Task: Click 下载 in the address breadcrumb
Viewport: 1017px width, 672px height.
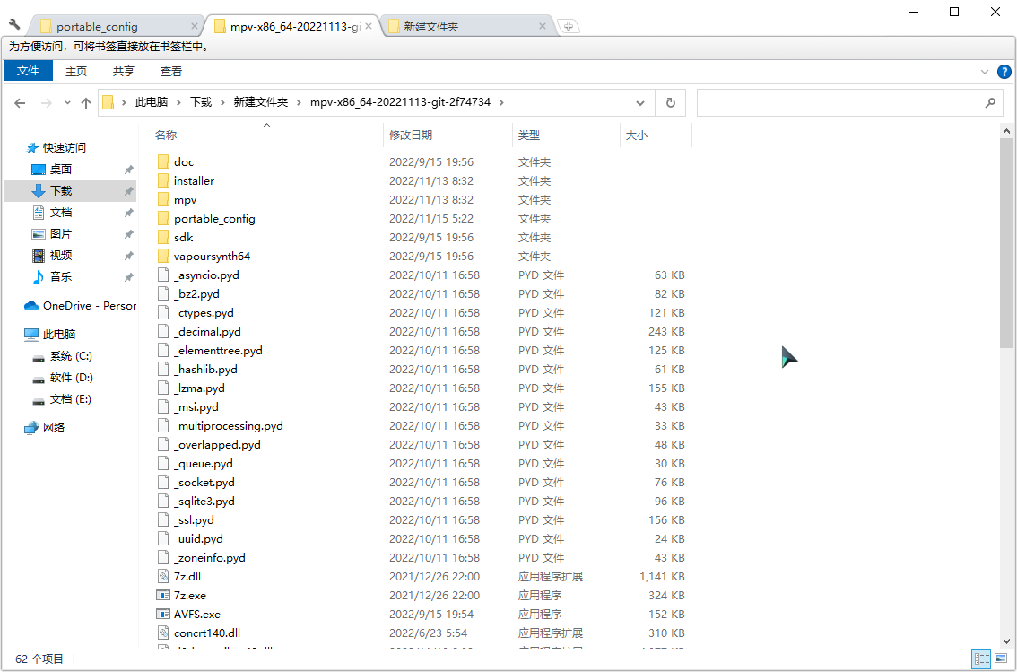Action: pos(201,102)
